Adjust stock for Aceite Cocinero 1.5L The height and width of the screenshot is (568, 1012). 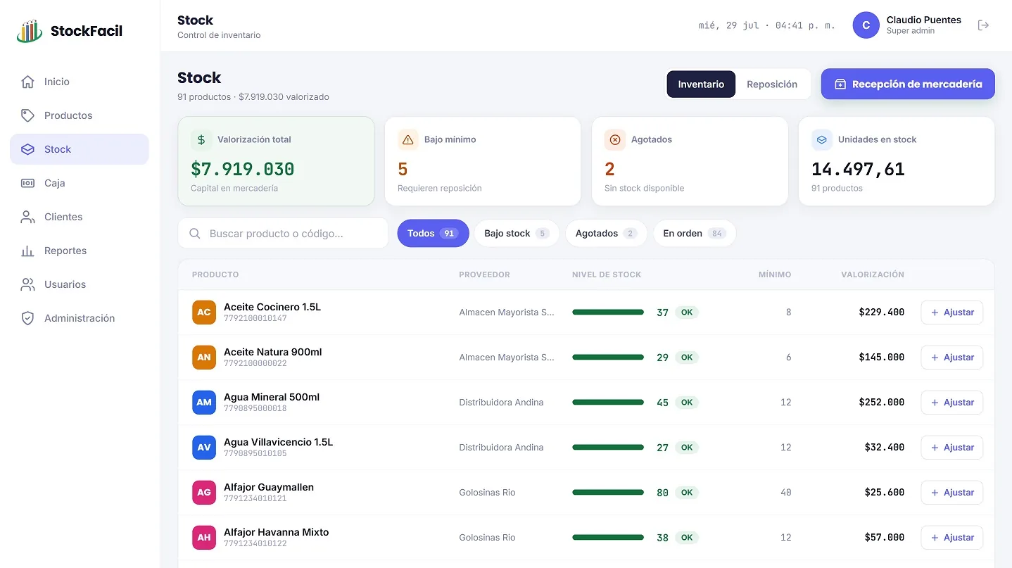(x=951, y=313)
